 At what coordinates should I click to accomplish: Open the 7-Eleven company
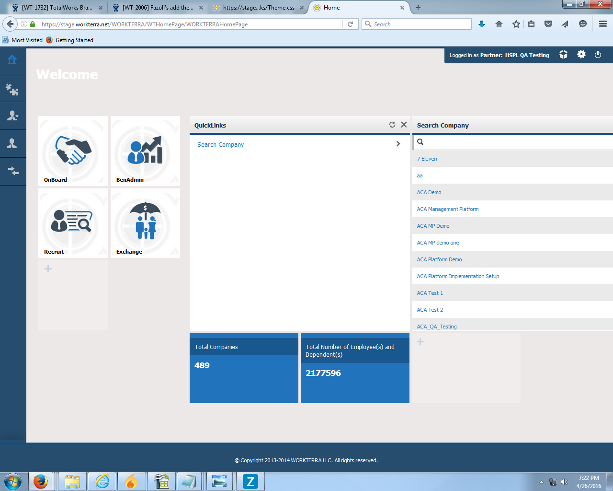pos(427,159)
